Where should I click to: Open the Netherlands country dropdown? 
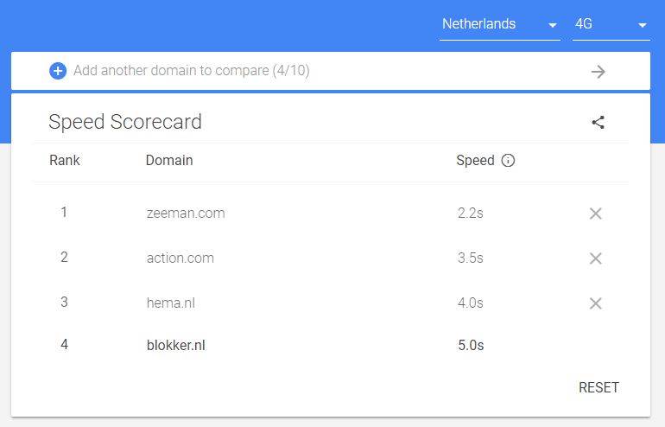point(499,25)
